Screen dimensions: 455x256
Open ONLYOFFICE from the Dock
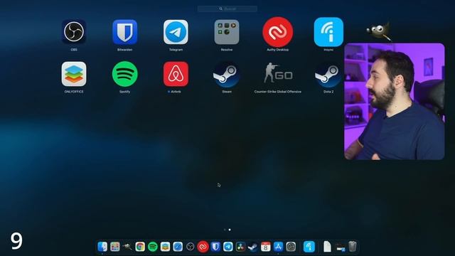165,247
